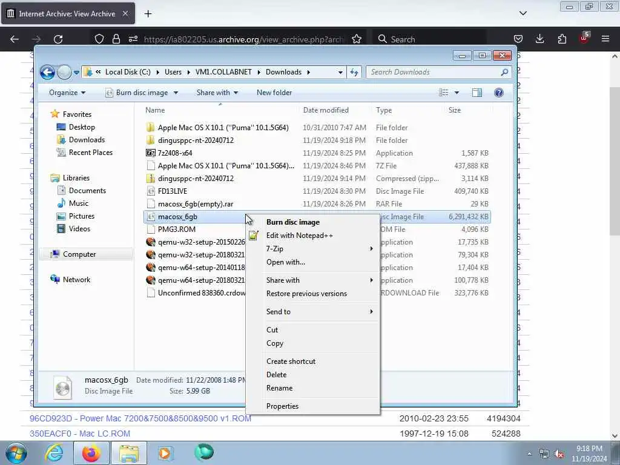Image resolution: width=620 pixels, height=465 pixels.
Task: Select Network in navigation pane
Action: 76,280
